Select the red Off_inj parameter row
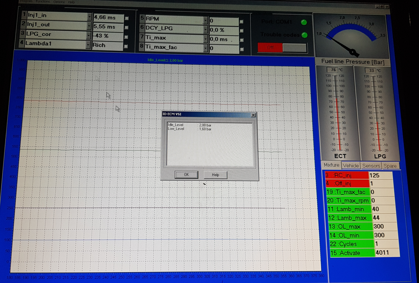The image size is (419, 283). click(x=347, y=184)
